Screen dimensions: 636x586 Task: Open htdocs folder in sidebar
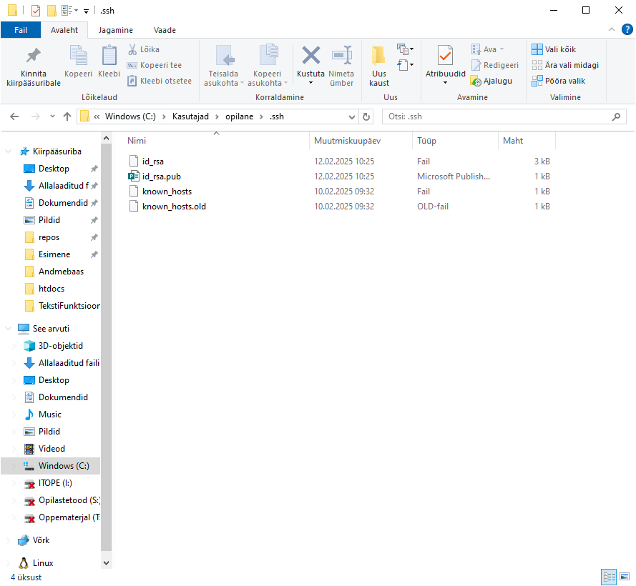(x=51, y=289)
